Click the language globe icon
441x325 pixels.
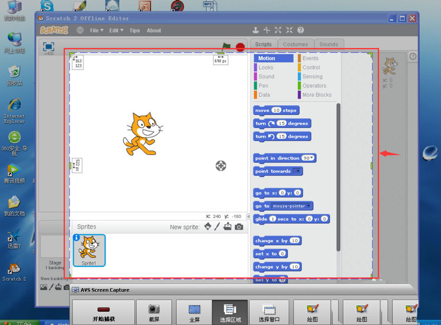[x=80, y=30]
